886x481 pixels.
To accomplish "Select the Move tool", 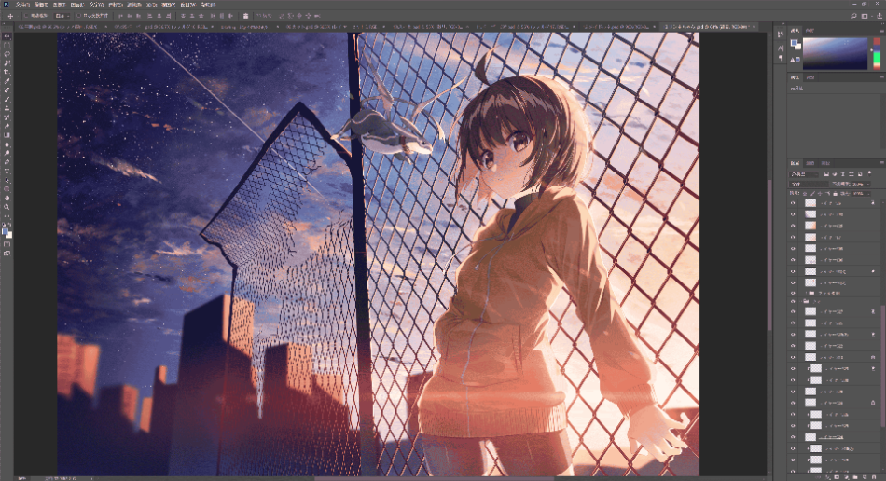I will 7,36.
